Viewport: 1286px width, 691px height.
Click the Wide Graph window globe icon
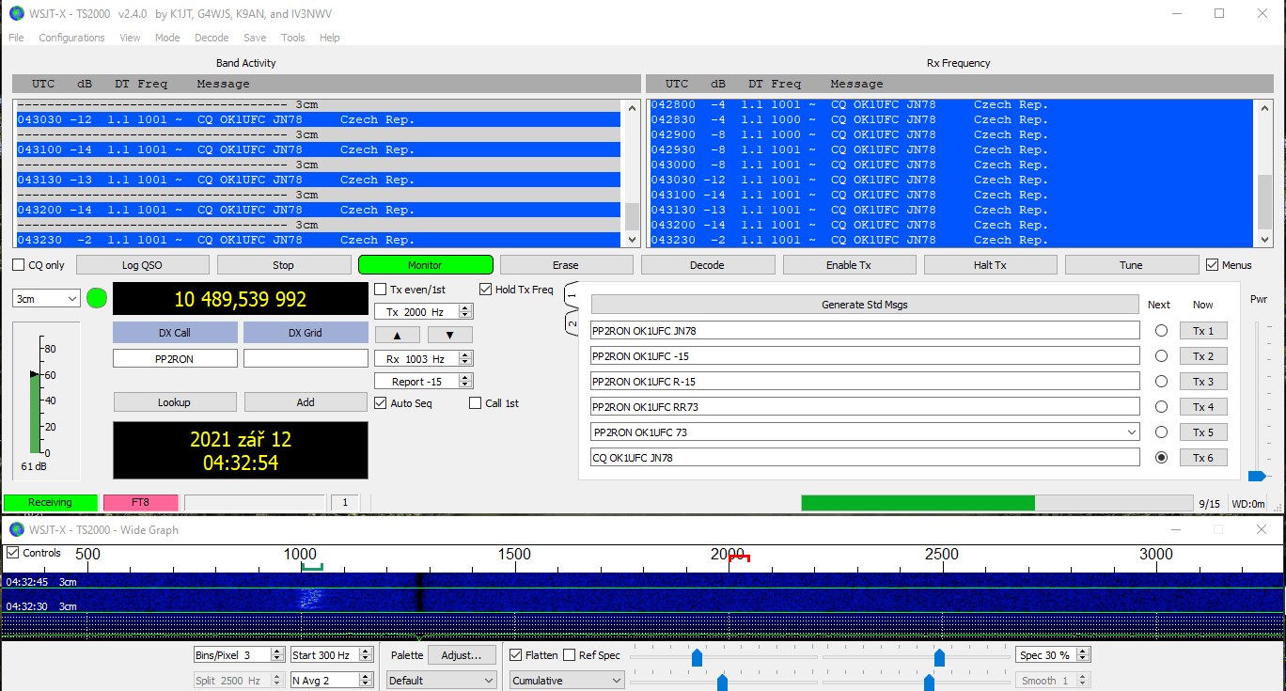tap(16, 530)
